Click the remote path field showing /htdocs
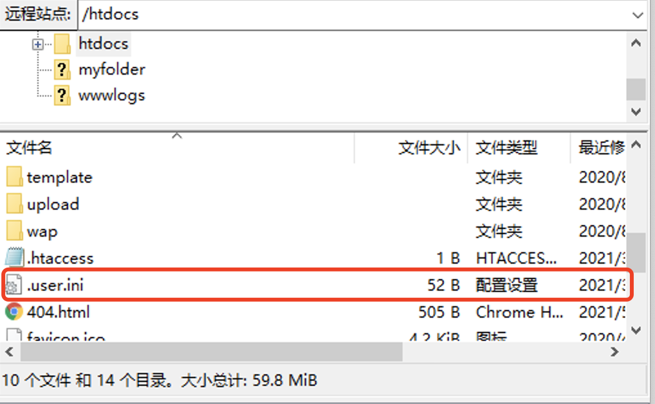 click(x=355, y=15)
